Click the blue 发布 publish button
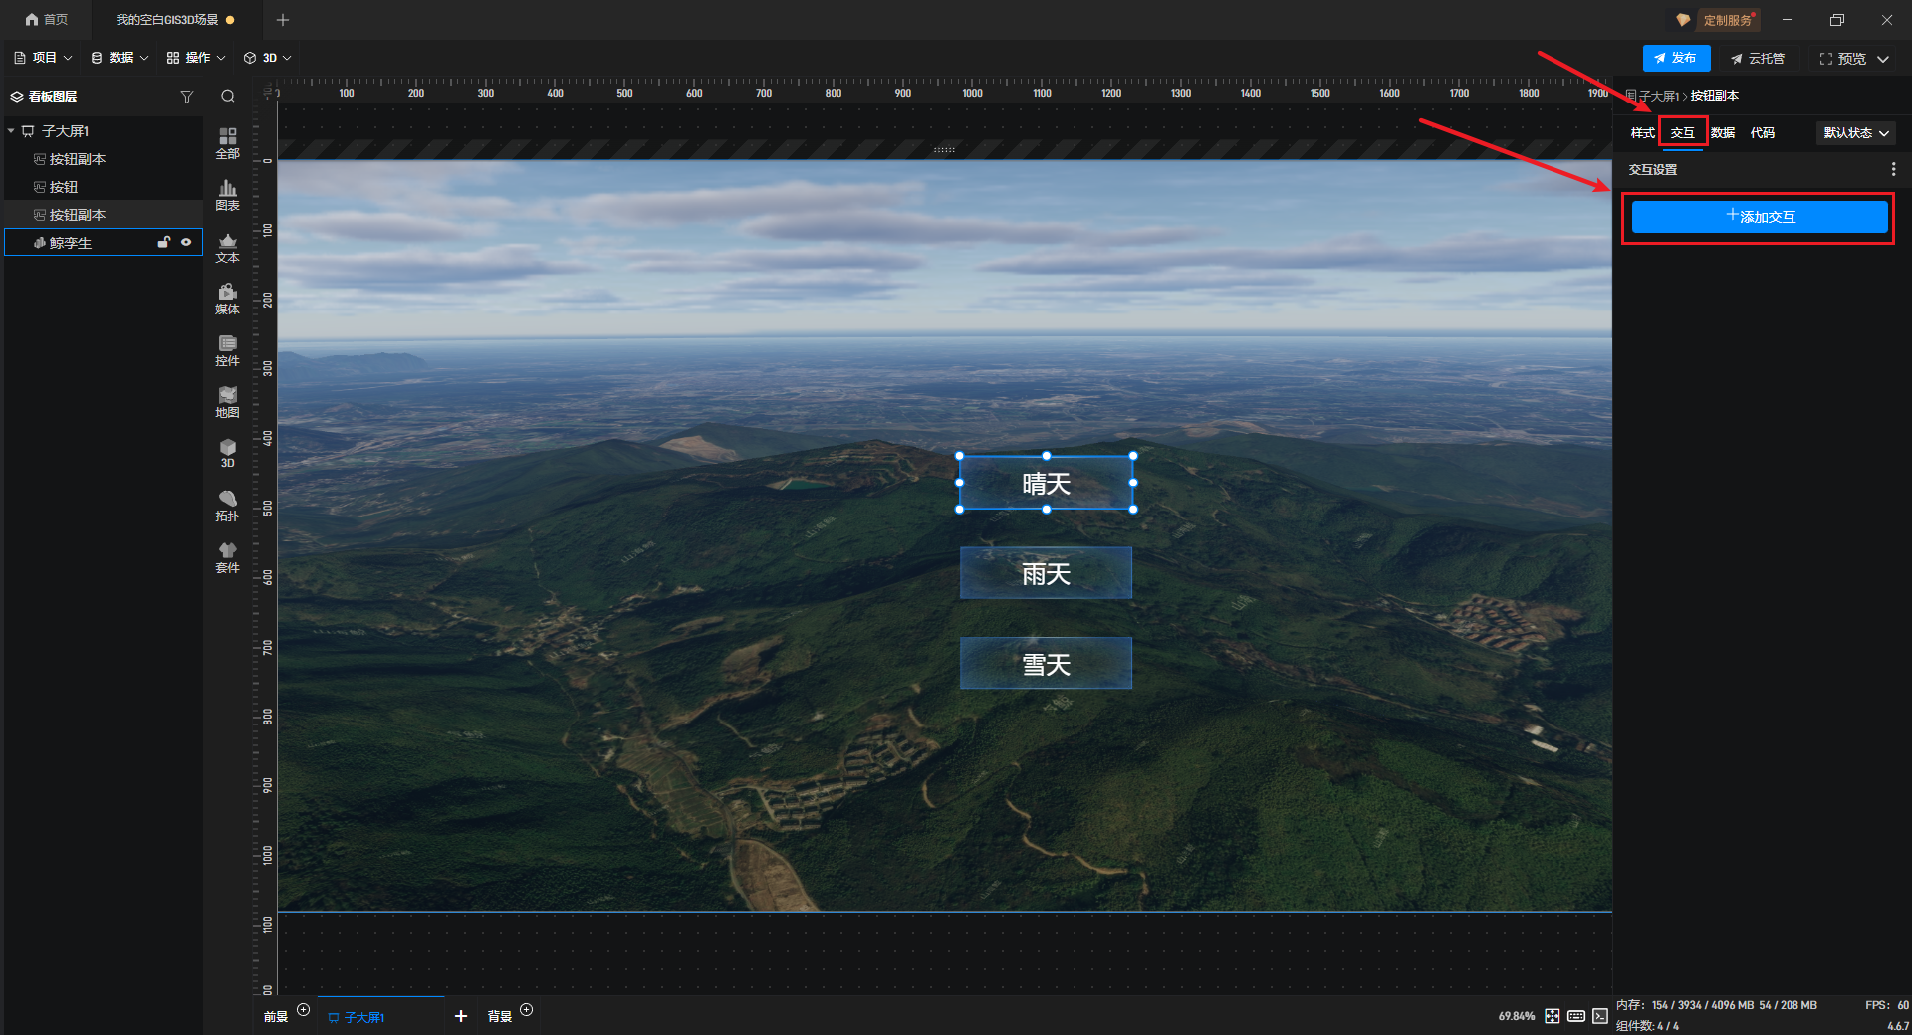 tap(1676, 59)
